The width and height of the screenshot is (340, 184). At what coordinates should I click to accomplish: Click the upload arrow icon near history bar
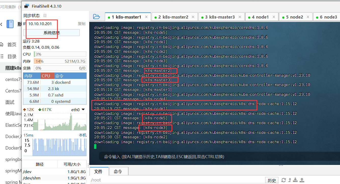click(x=289, y=180)
